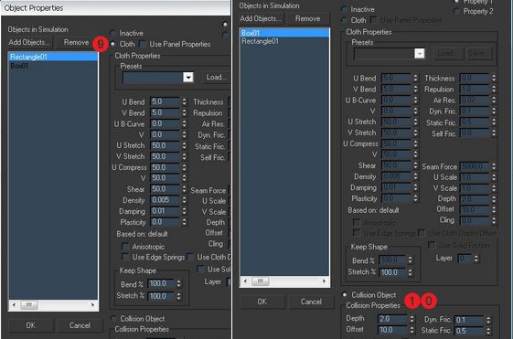Click the collision Static Fric. 0.5 field
This screenshot has height=339, width=513.
pos(469,331)
